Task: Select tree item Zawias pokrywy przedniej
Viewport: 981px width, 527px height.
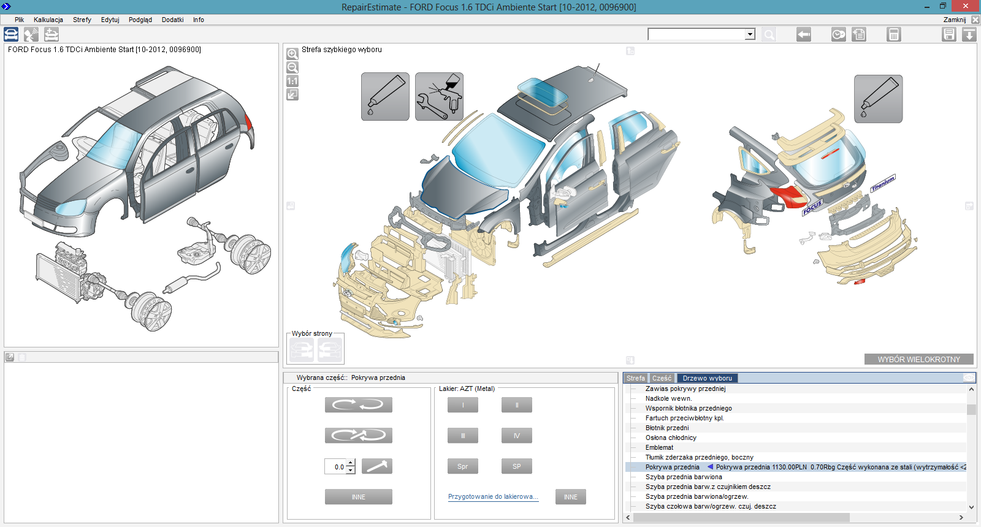Action: (685, 389)
